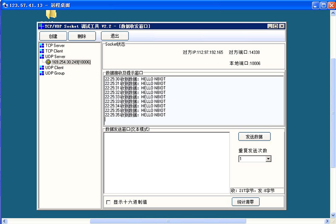
Task: Click the UDP Server node icon
Action: tap(42, 57)
